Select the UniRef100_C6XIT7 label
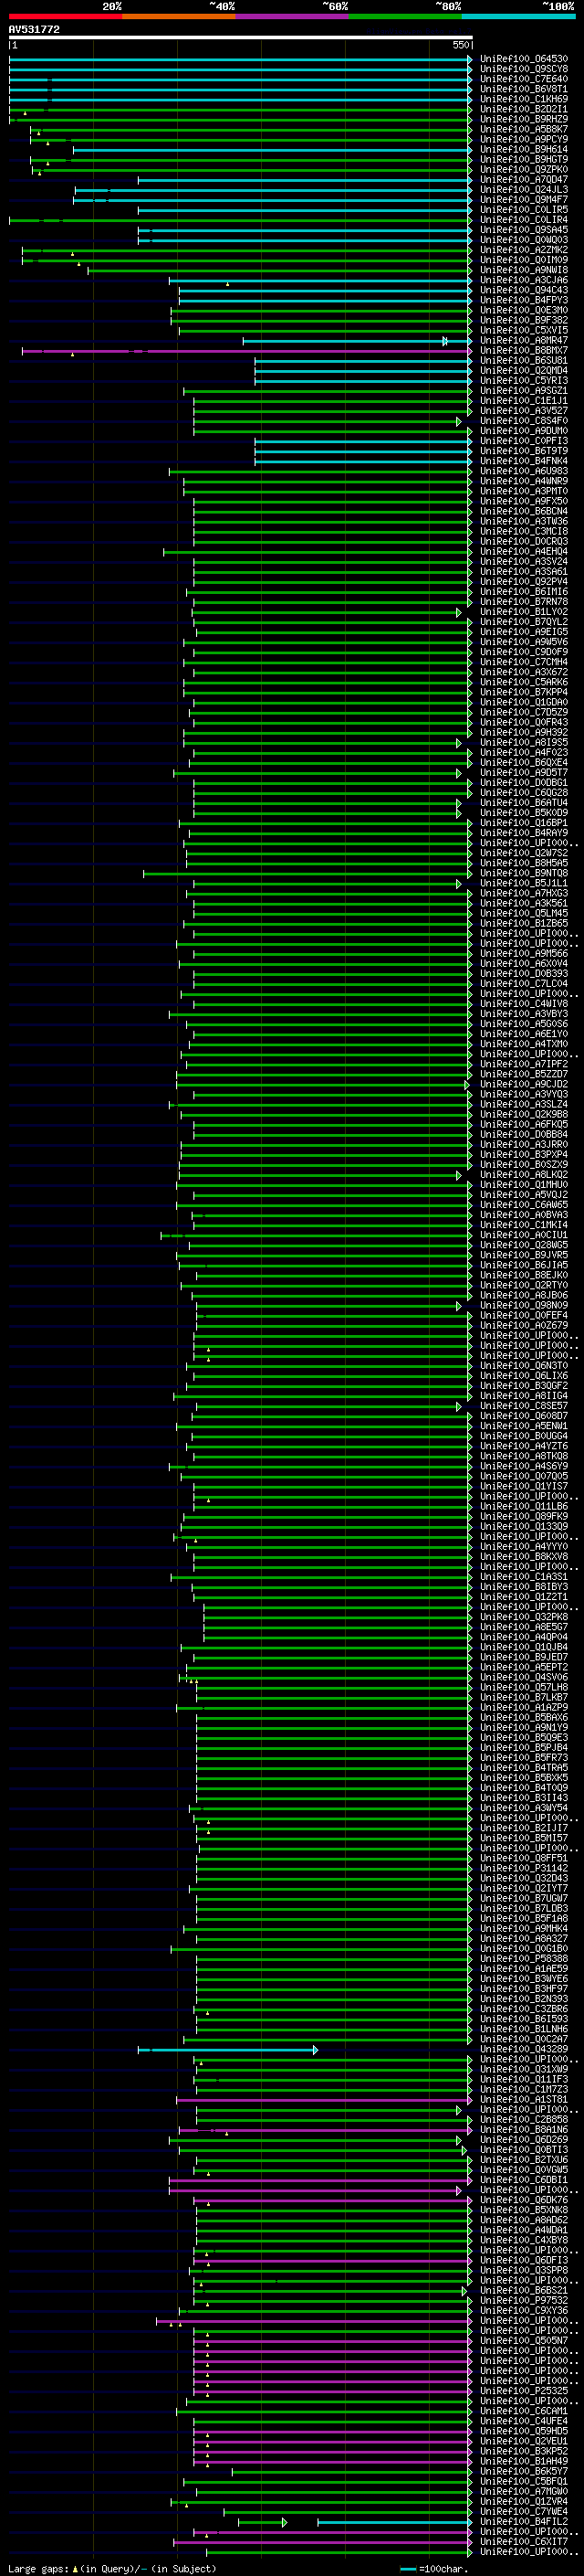The image size is (584, 2576). [x=524, y=2541]
